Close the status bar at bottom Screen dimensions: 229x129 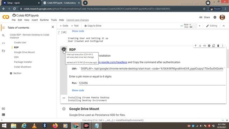227,120
